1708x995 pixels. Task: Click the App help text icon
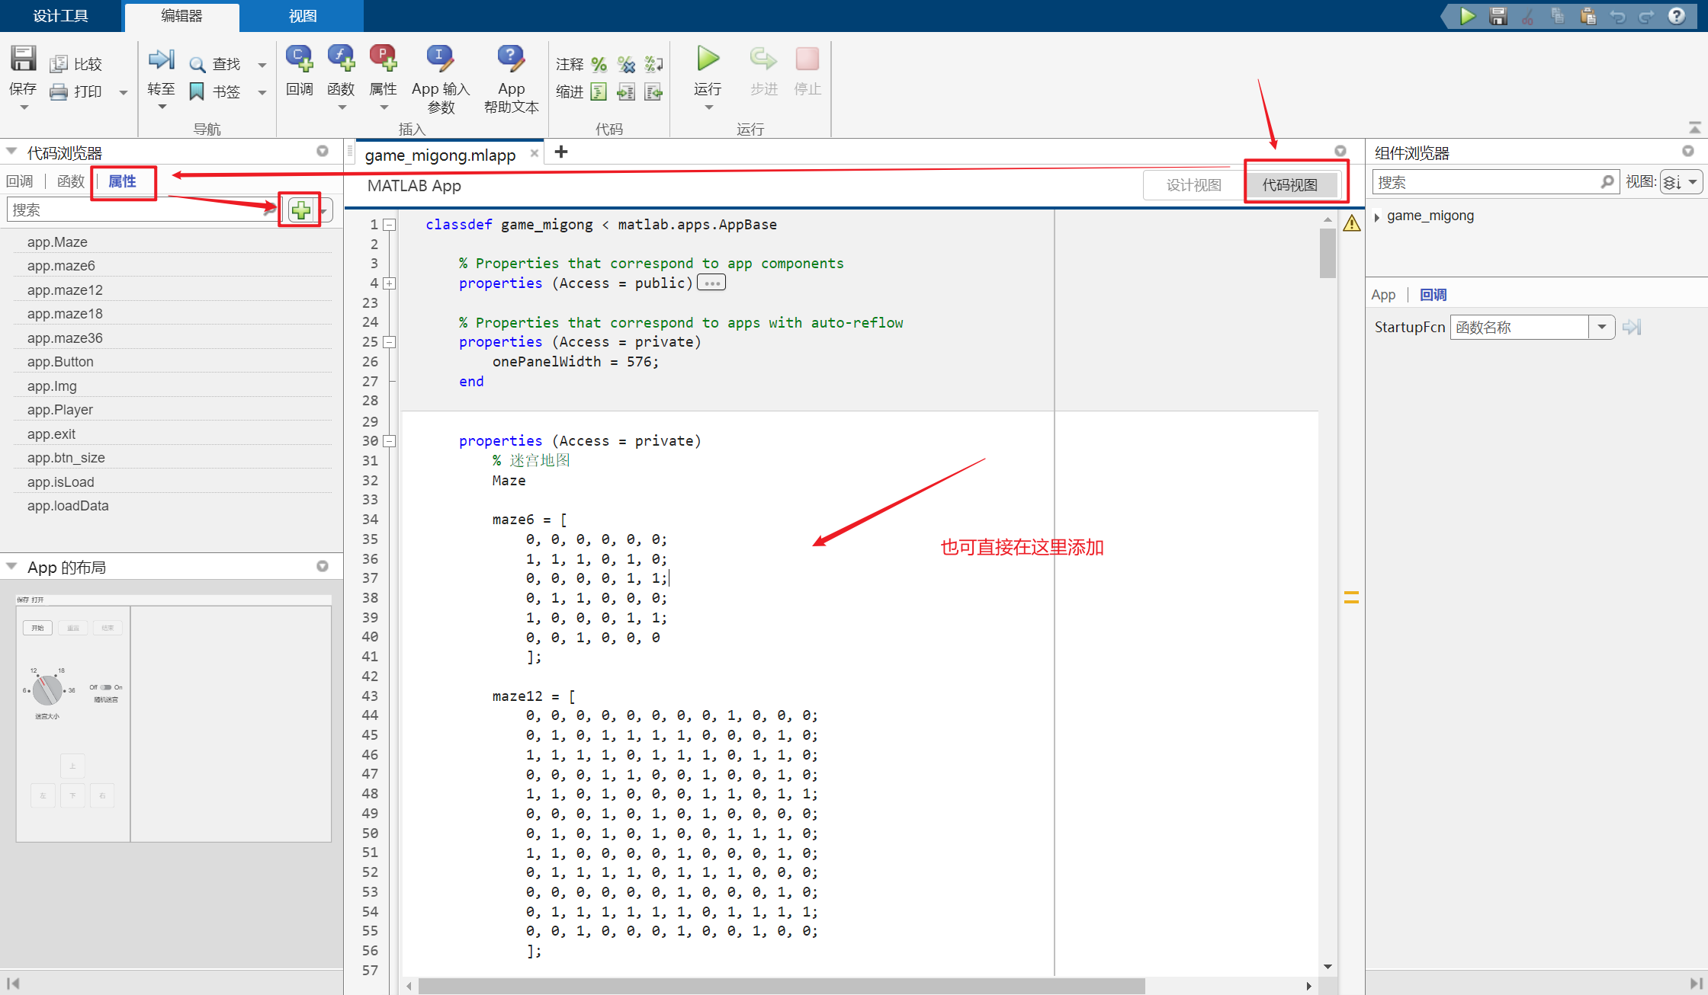(x=511, y=59)
